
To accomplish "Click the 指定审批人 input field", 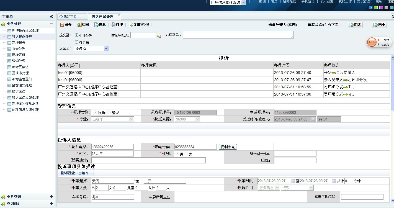I will coord(143,35).
